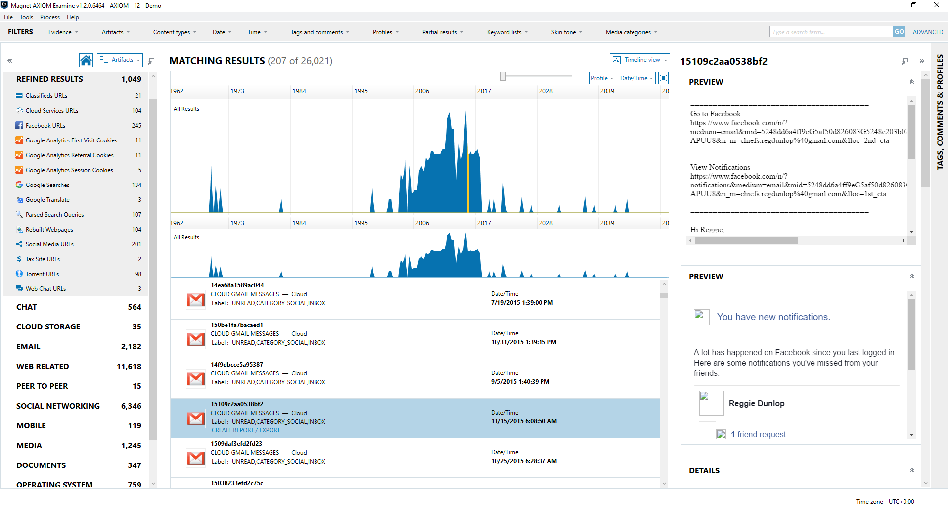Open the Content types filter dropdown
Screen dimensions: 949x512
175,32
